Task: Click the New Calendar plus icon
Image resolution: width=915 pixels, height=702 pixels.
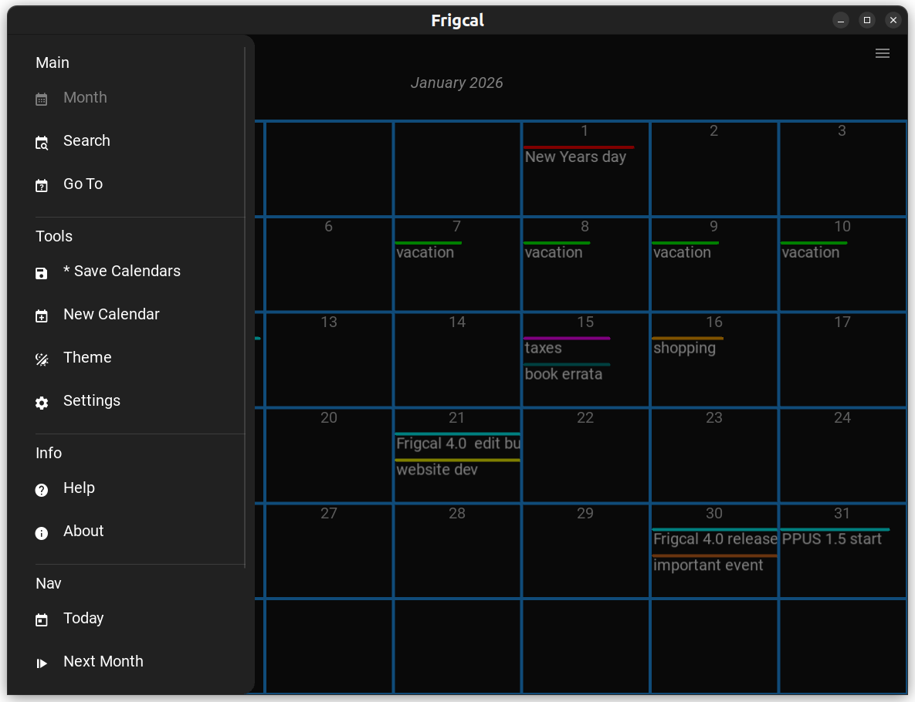Action: click(42, 316)
